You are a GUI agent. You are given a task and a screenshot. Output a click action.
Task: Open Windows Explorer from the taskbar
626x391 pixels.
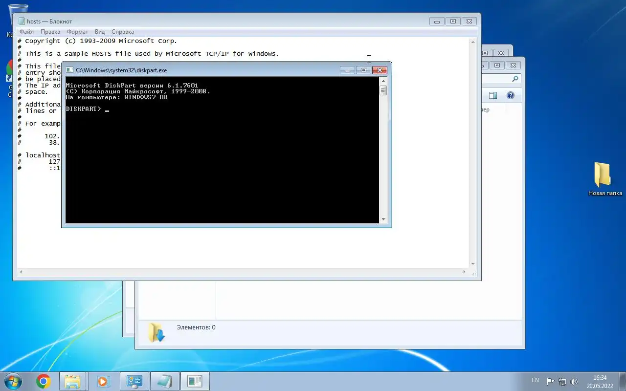[72, 381]
